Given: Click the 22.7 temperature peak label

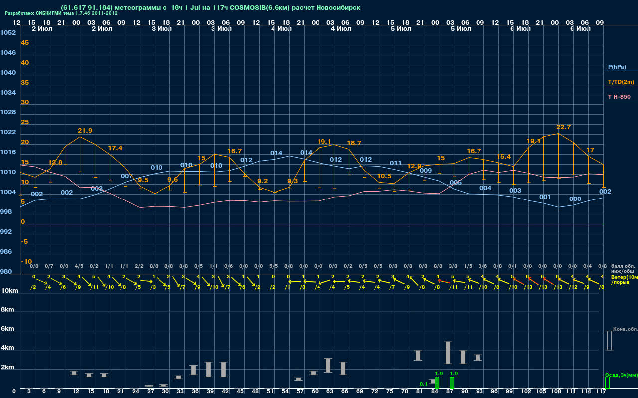Looking at the screenshot, I should (x=564, y=127).
